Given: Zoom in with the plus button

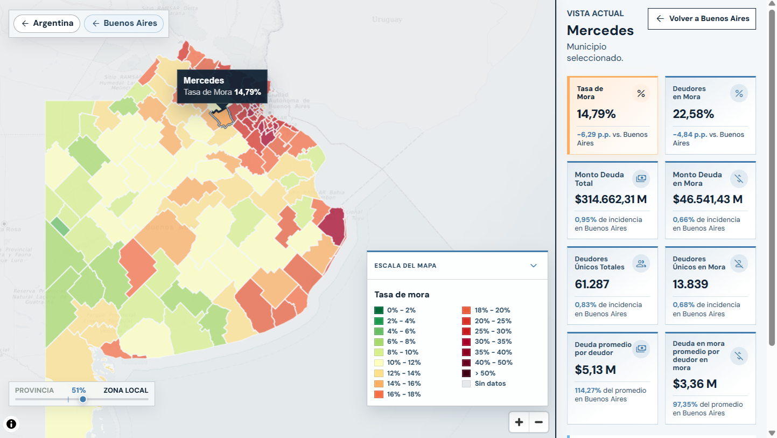Looking at the screenshot, I should [519, 422].
